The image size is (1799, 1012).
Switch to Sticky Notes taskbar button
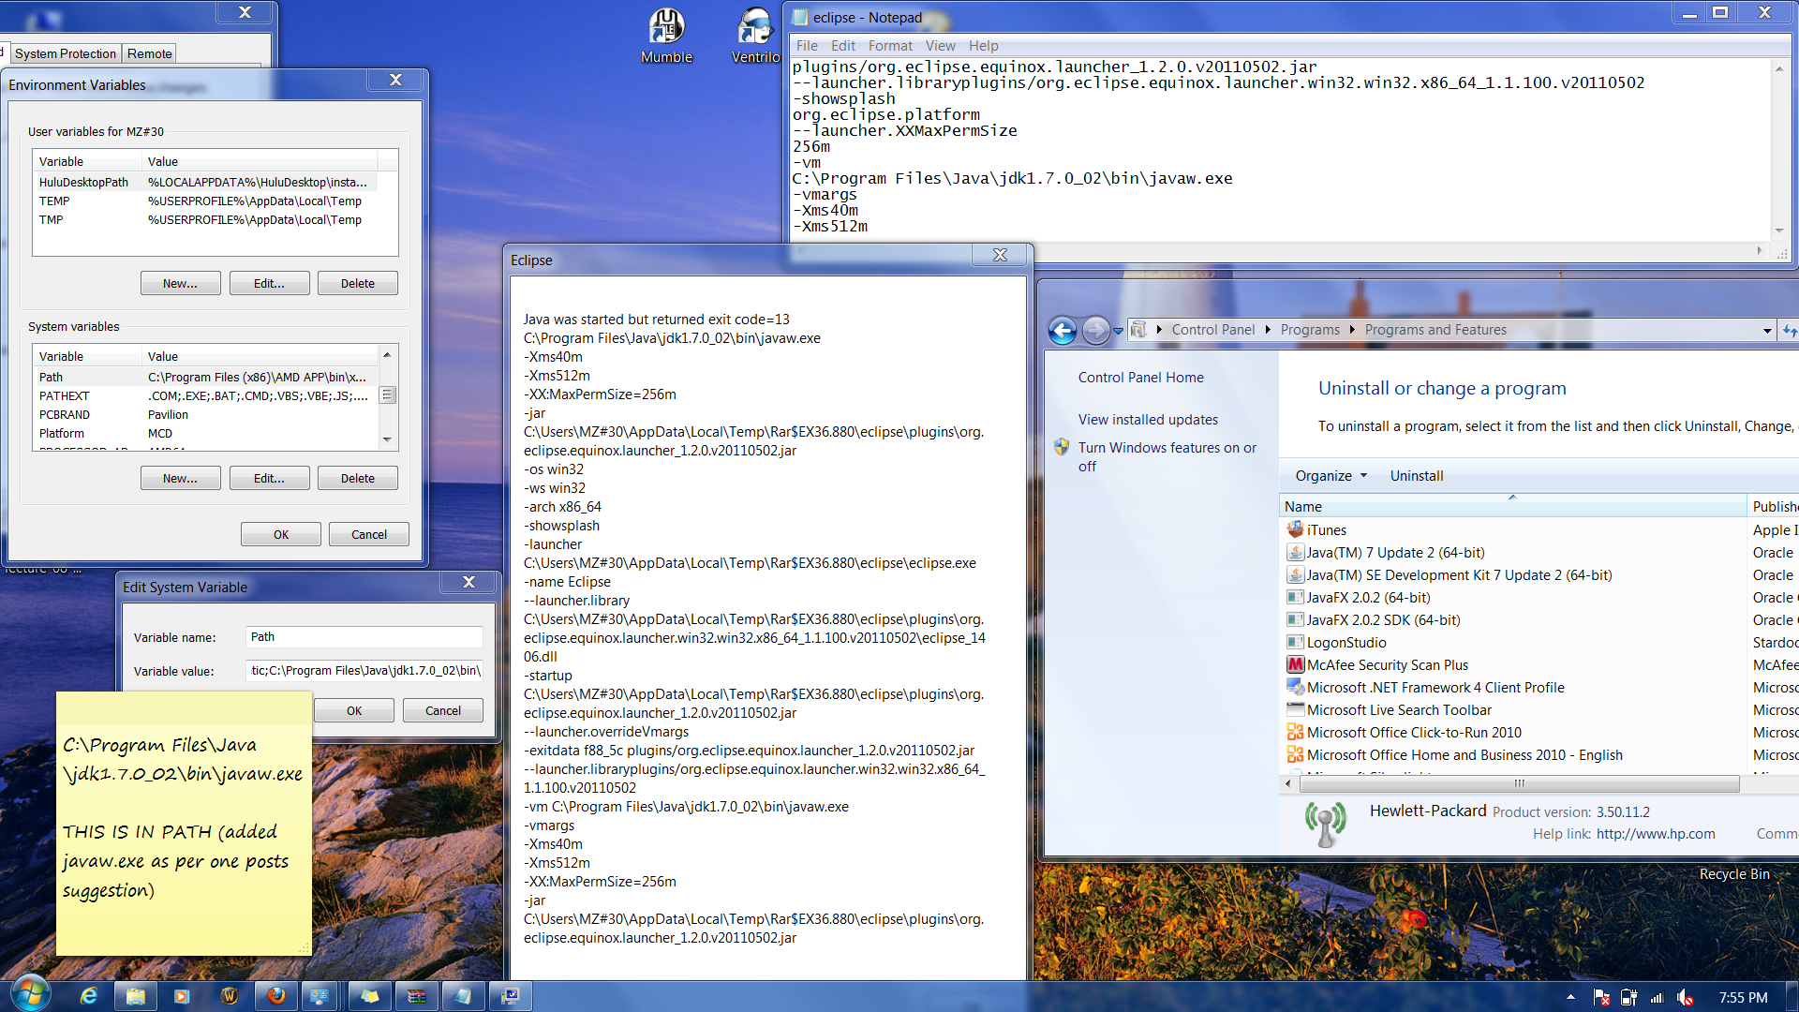(370, 996)
